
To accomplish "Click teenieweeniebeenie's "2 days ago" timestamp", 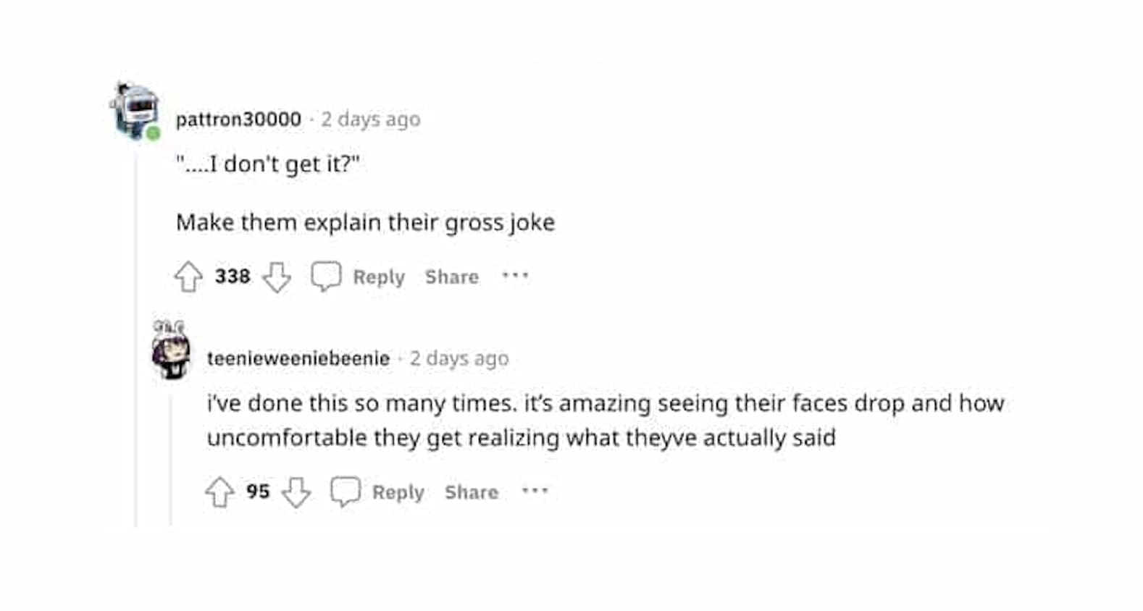I will pos(459,358).
